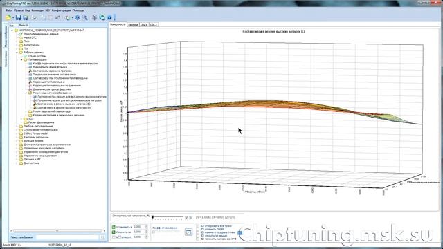Select Идентификационные данные in the tree

pos(41,34)
